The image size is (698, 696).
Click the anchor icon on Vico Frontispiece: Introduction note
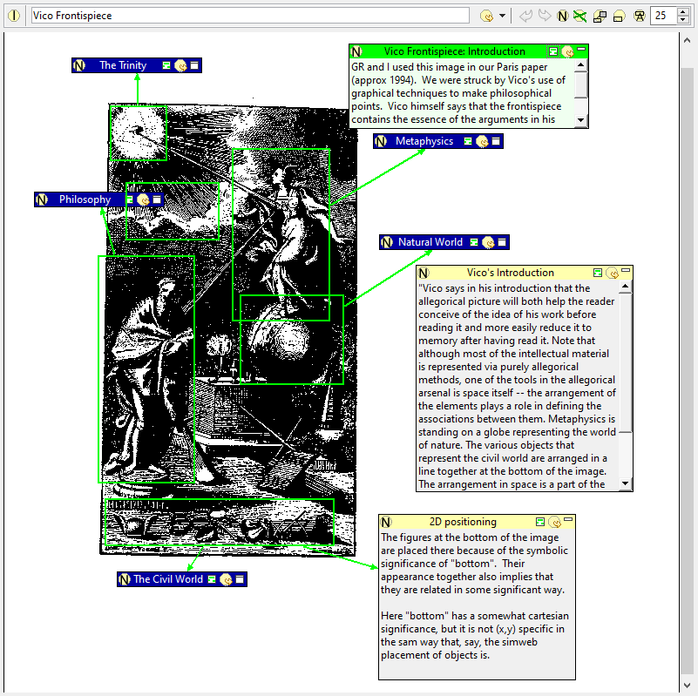(x=552, y=51)
